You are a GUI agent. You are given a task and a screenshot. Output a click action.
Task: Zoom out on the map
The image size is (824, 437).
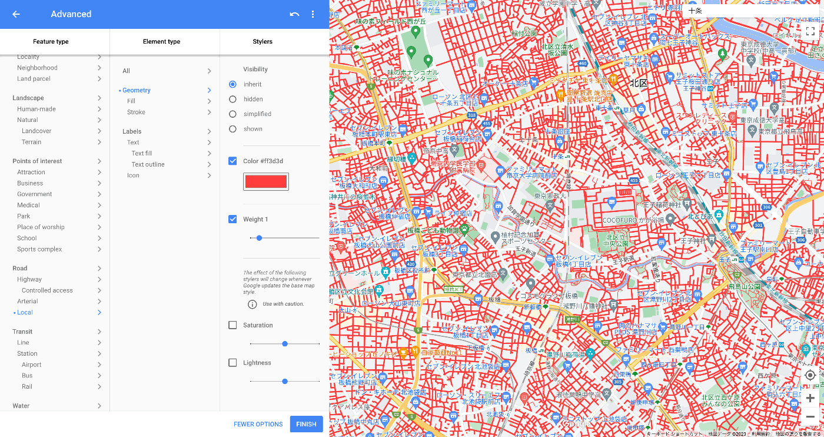tap(810, 417)
